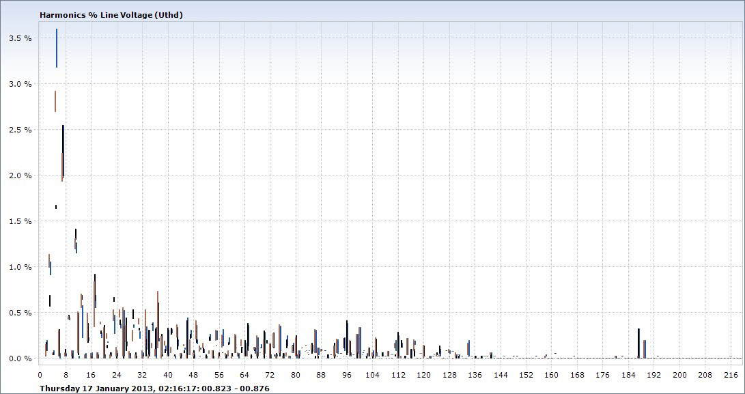Click the 1.0 % y-axis label

coord(20,267)
